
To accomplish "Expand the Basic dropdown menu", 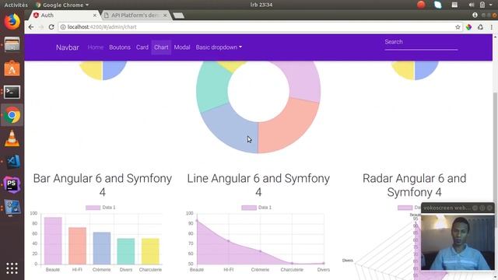I will pyautogui.click(x=219, y=47).
